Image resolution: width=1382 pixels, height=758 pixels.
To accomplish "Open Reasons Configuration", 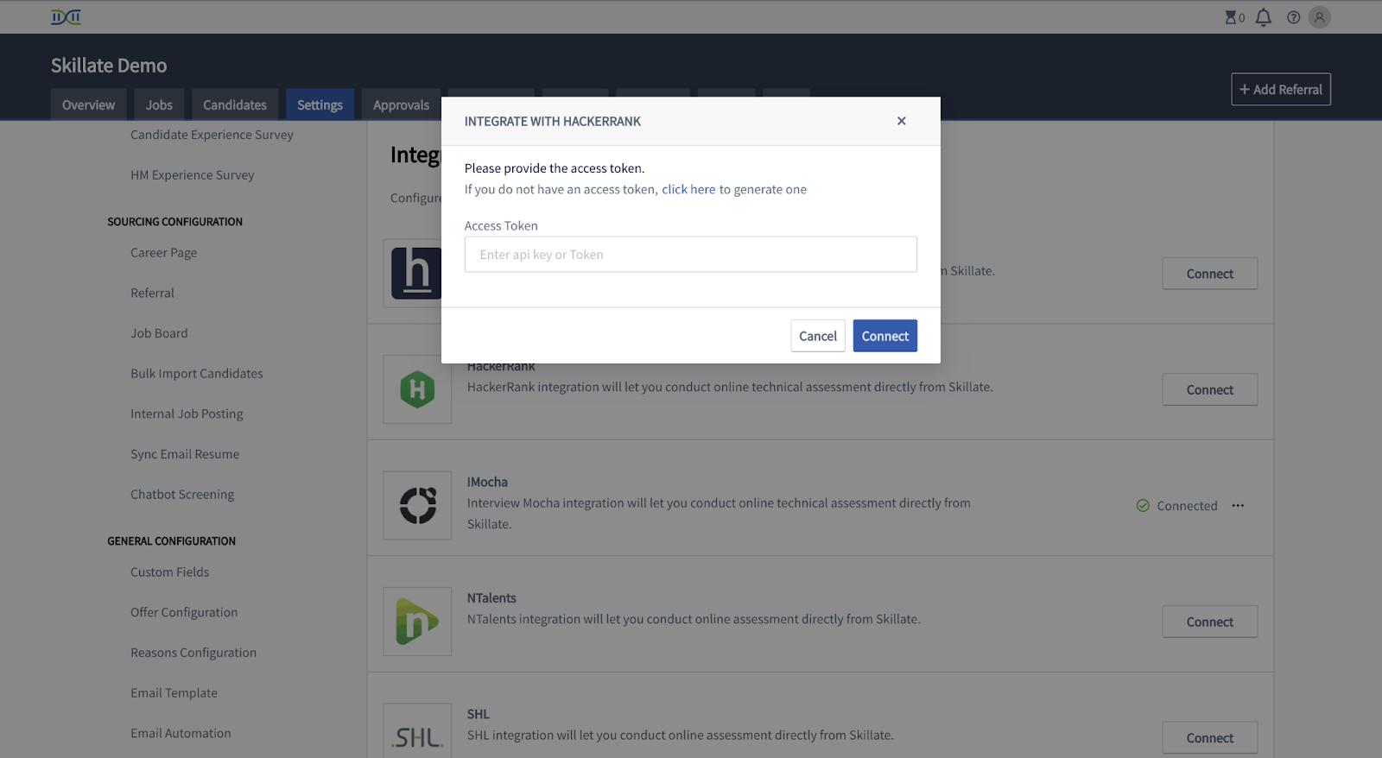I will [x=193, y=653].
